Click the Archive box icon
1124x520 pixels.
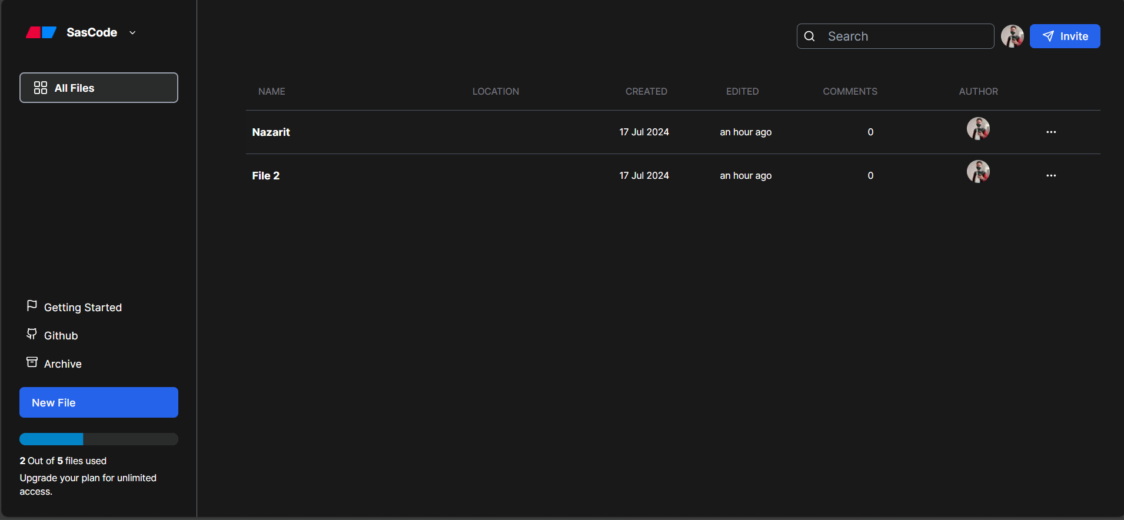(32, 362)
